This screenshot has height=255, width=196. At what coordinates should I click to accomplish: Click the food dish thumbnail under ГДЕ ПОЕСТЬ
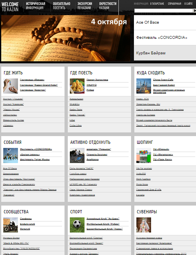[x=77, y=86]
